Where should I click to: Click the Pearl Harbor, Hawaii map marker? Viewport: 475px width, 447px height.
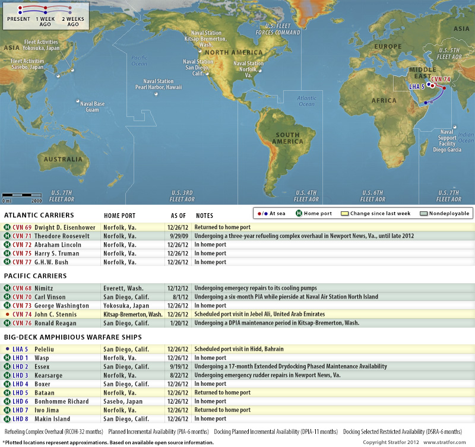click(157, 92)
